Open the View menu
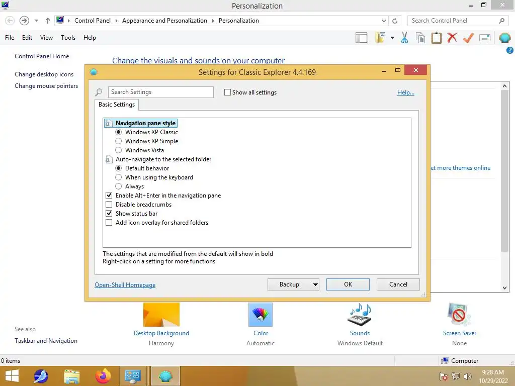The height and width of the screenshot is (386, 515). pos(46,38)
